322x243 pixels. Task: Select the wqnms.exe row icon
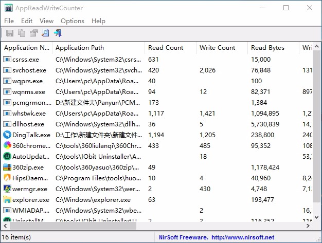(x=7, y=91)
